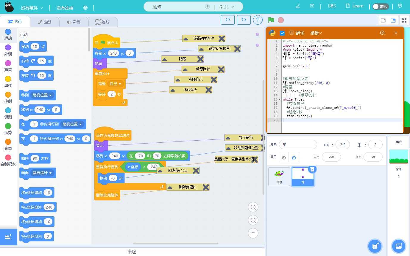
Task: Select the 变量 block category
Action: pyautogui.click(x=8, y=144)
